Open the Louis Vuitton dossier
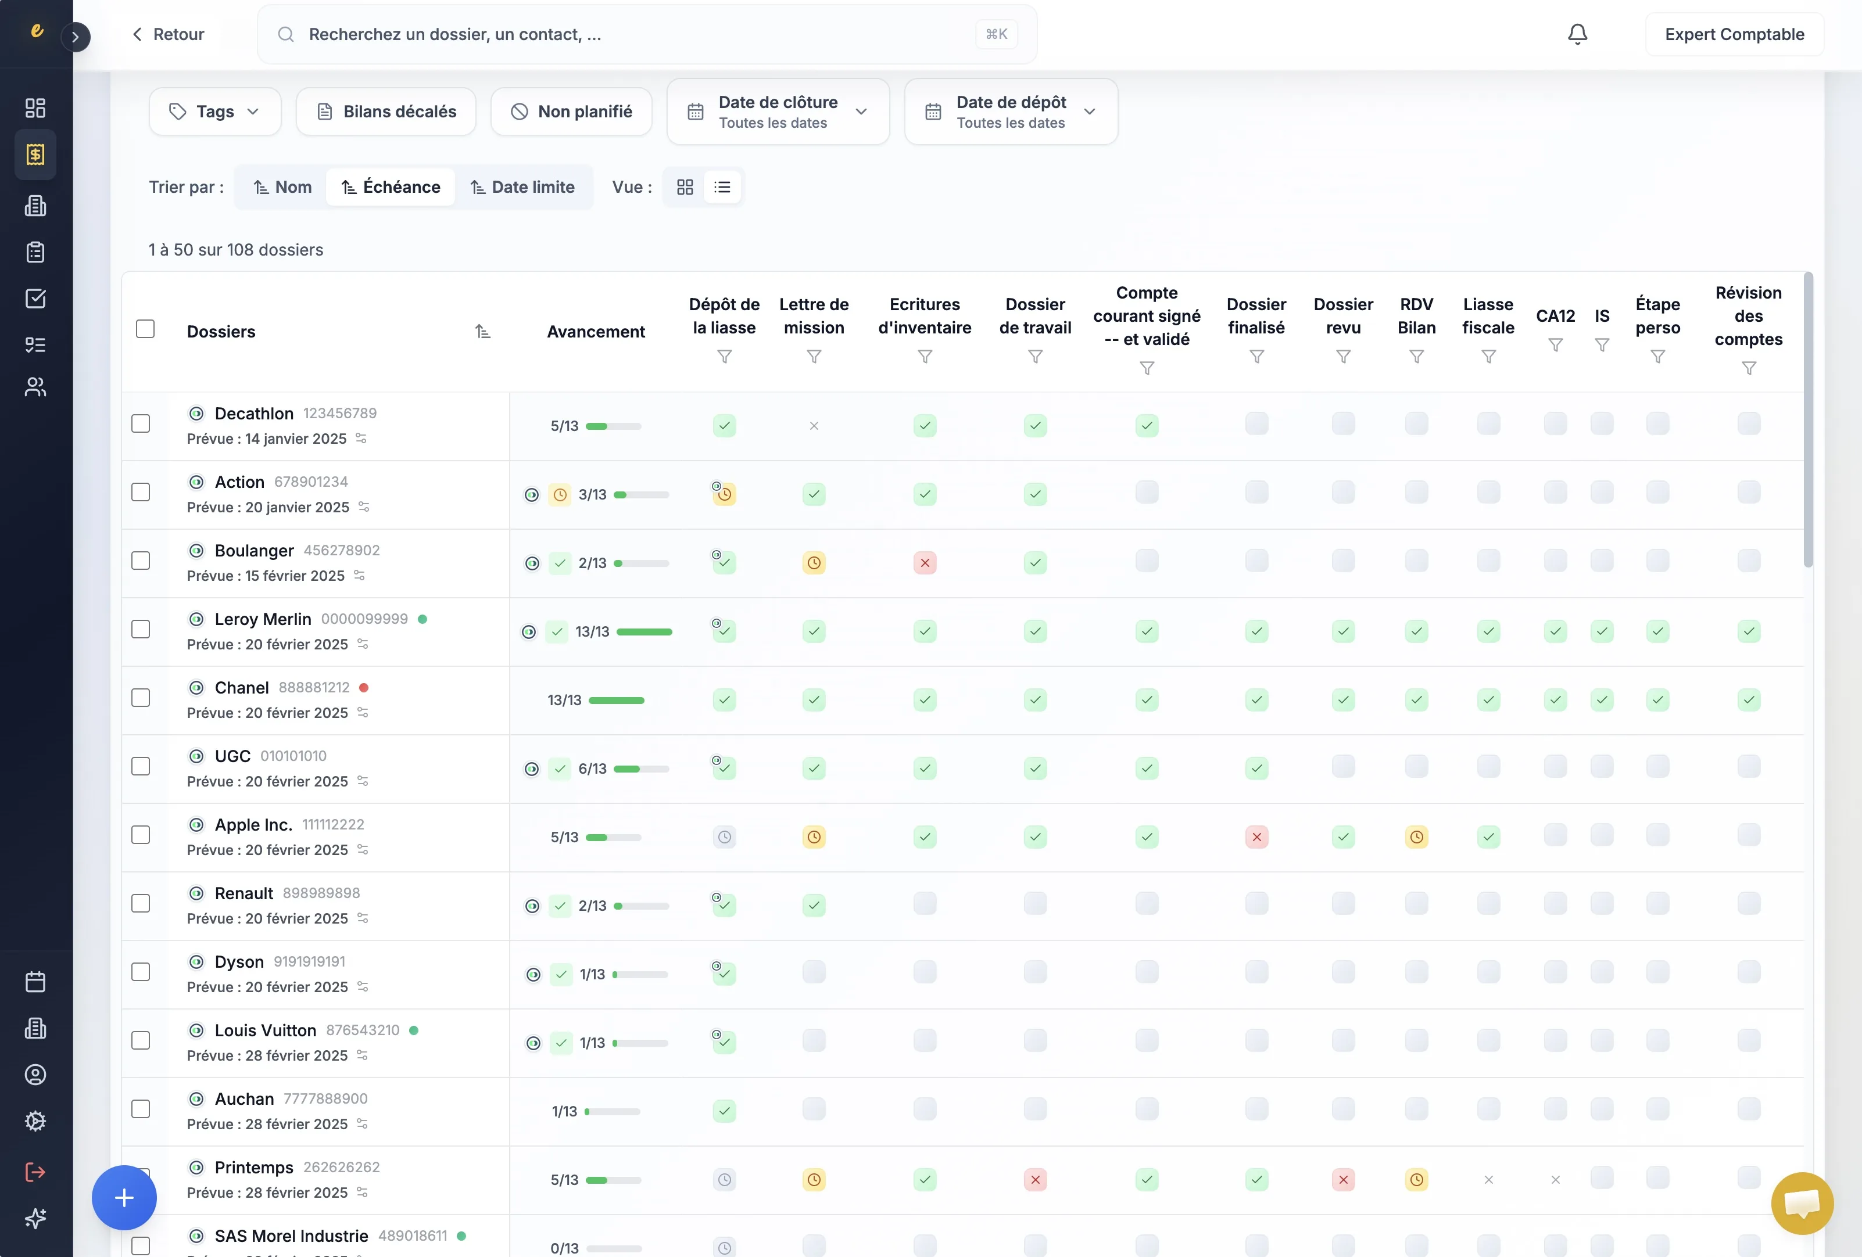The width and height of the screenshot is (1862, 1257). (265, 1030)
